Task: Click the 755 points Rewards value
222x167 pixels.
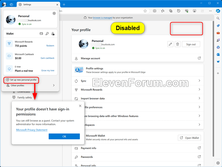Action: tap(21, 46)
